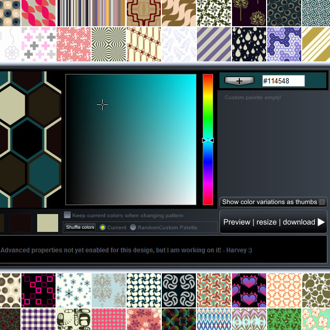Choose the blue snowflakes pattern
This screenshot has height=330, width=330.
point(74,290)
